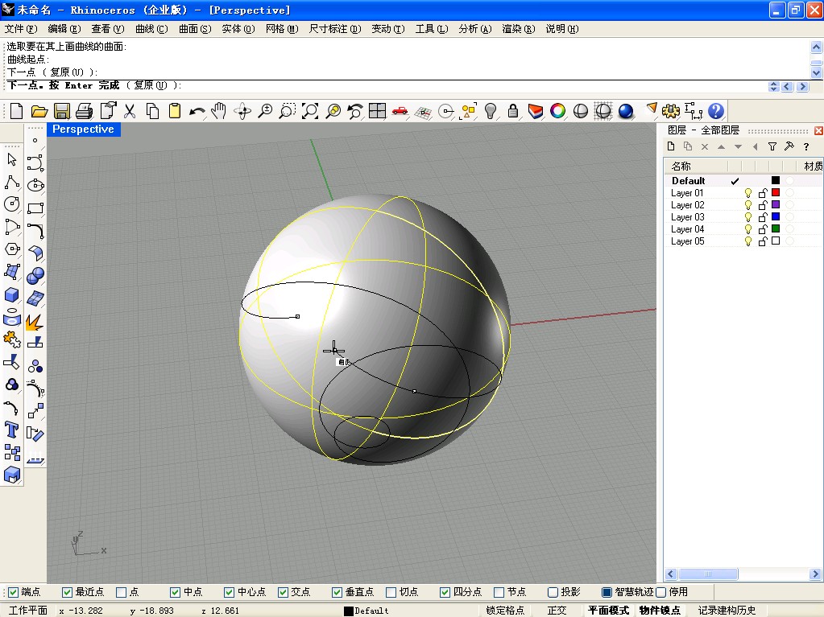Click the Rhino Options gear icon
Viewport: 824px width, 617px height.
point(671,111)
